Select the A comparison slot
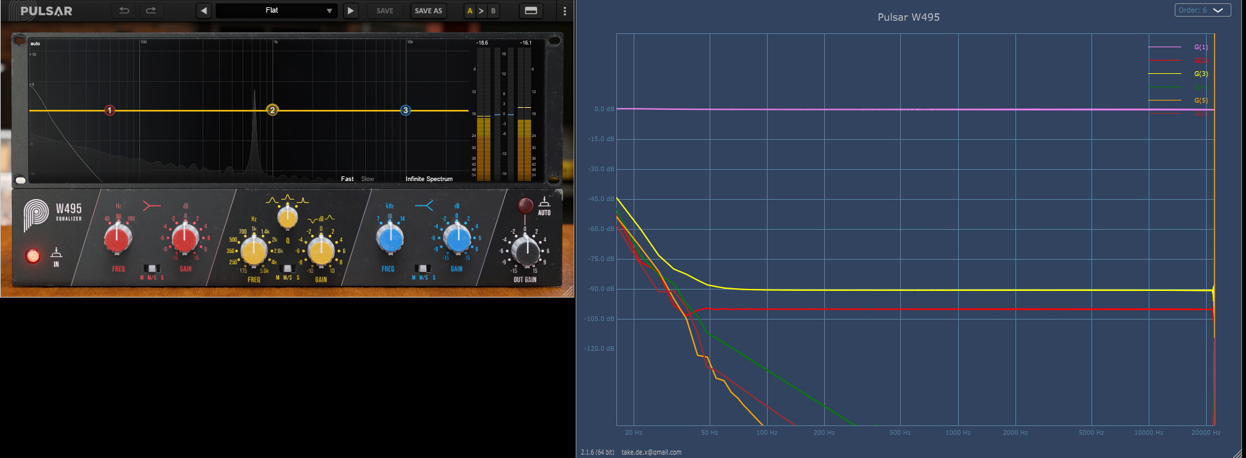This screenshot has width=1246, height=458. click(470, 11)
